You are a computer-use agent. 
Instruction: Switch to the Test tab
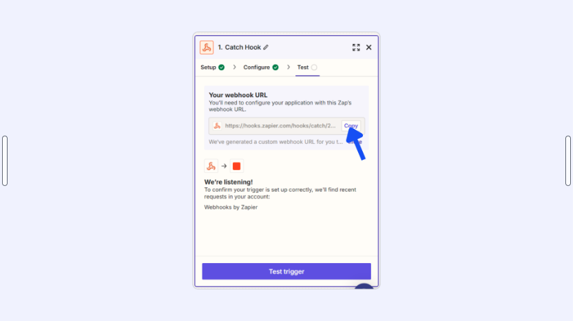click(x=303, y=68)
